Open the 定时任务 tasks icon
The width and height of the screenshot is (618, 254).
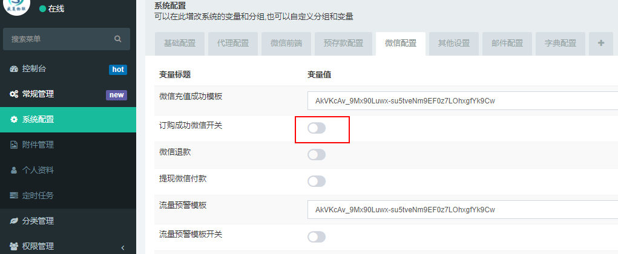coord(14,195)
